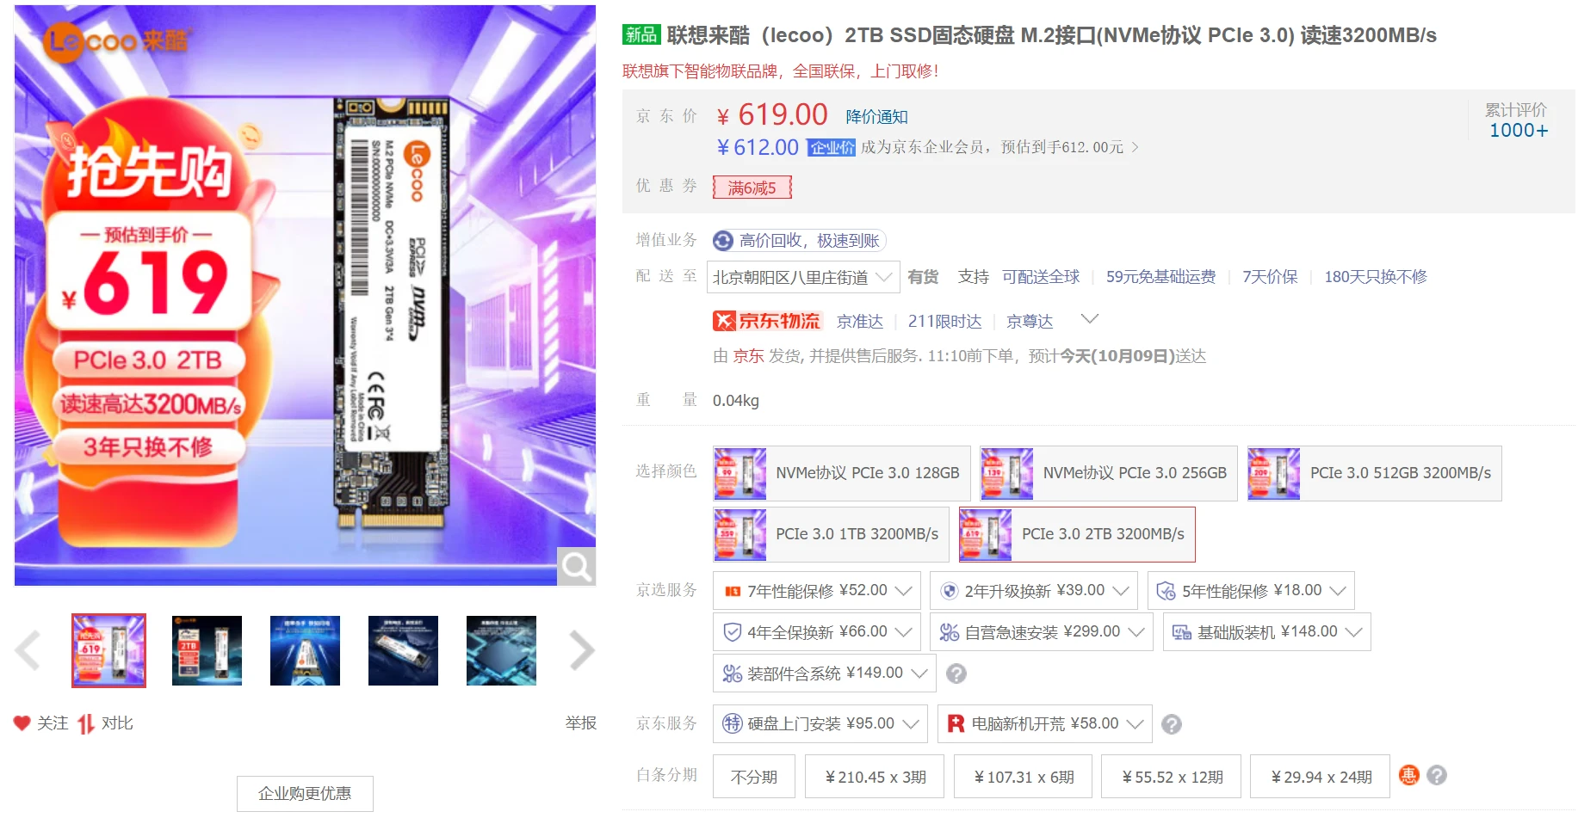
Task: Click the 企业购更优惠 button
Action: [305, 794]
